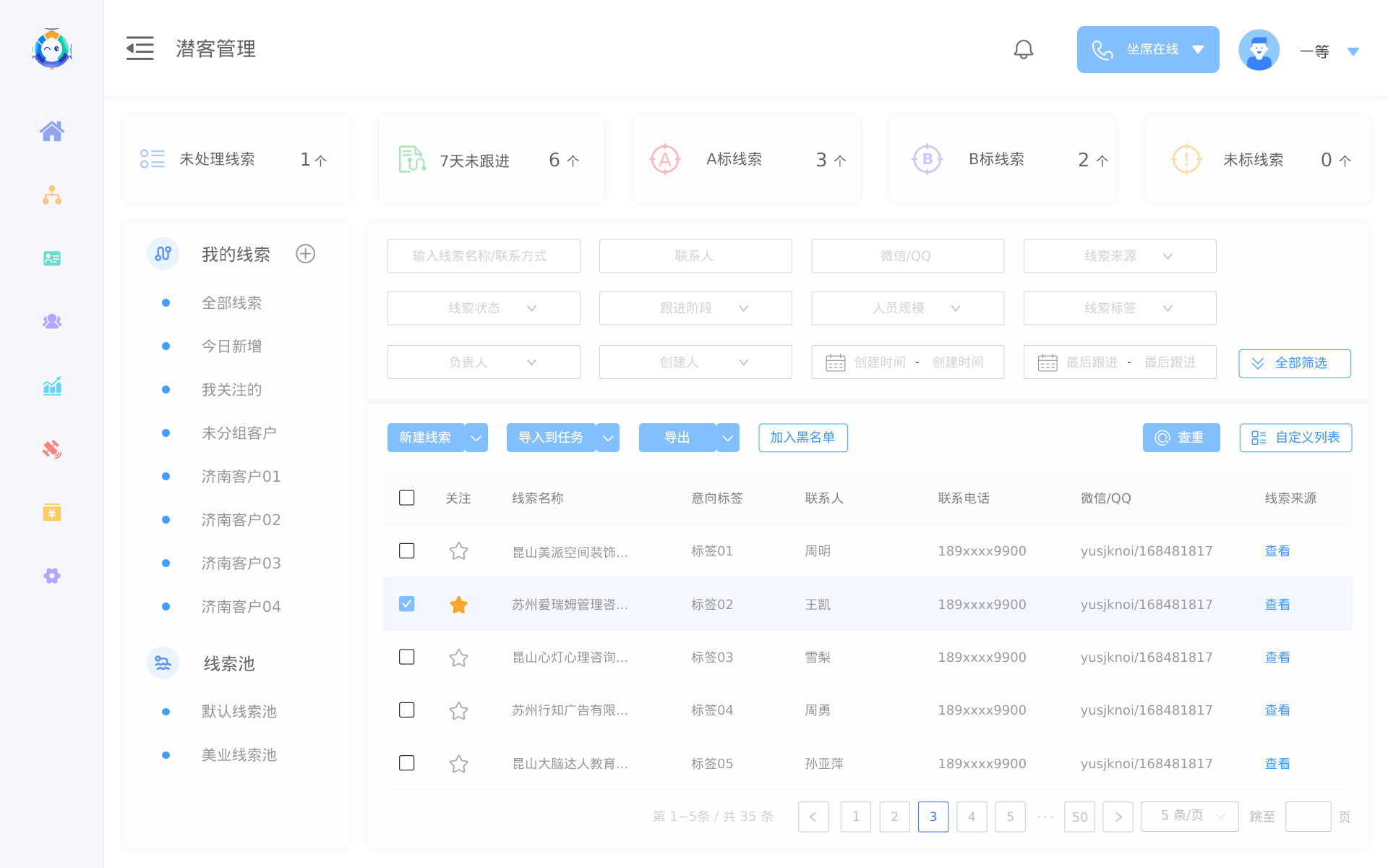This screenshot has height=868, width=1388.
Task: Open the statistics chart sidebar icon
Action: pos(51,386)
